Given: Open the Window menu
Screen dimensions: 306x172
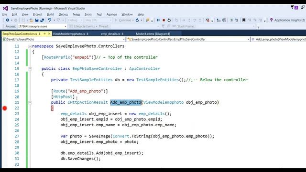Looking at the screenshot, I should 127,14.
